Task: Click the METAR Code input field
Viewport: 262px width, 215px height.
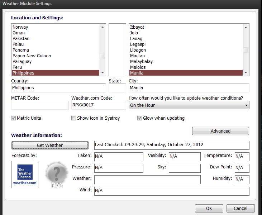Action: coord(40,105)
